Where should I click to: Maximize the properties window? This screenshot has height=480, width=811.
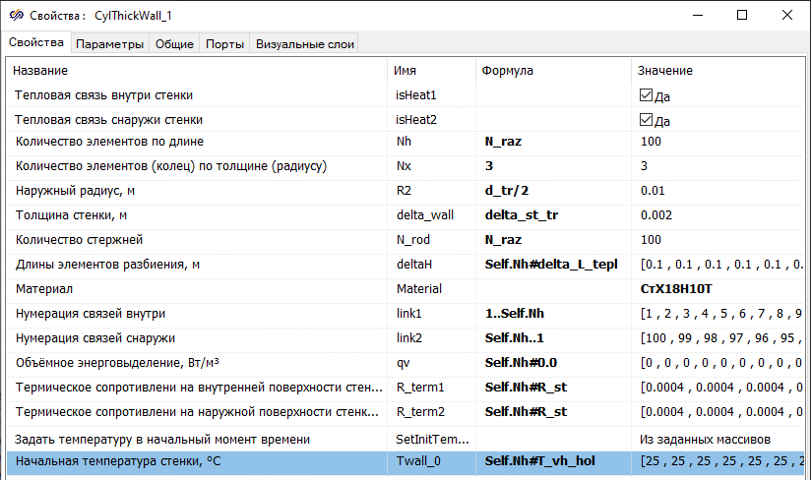pyautogui.click(x=742, y=15)
